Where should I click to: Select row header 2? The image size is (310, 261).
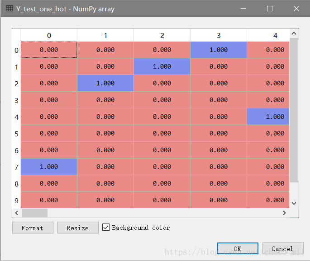pyautogui.click(x=17, y=83)
